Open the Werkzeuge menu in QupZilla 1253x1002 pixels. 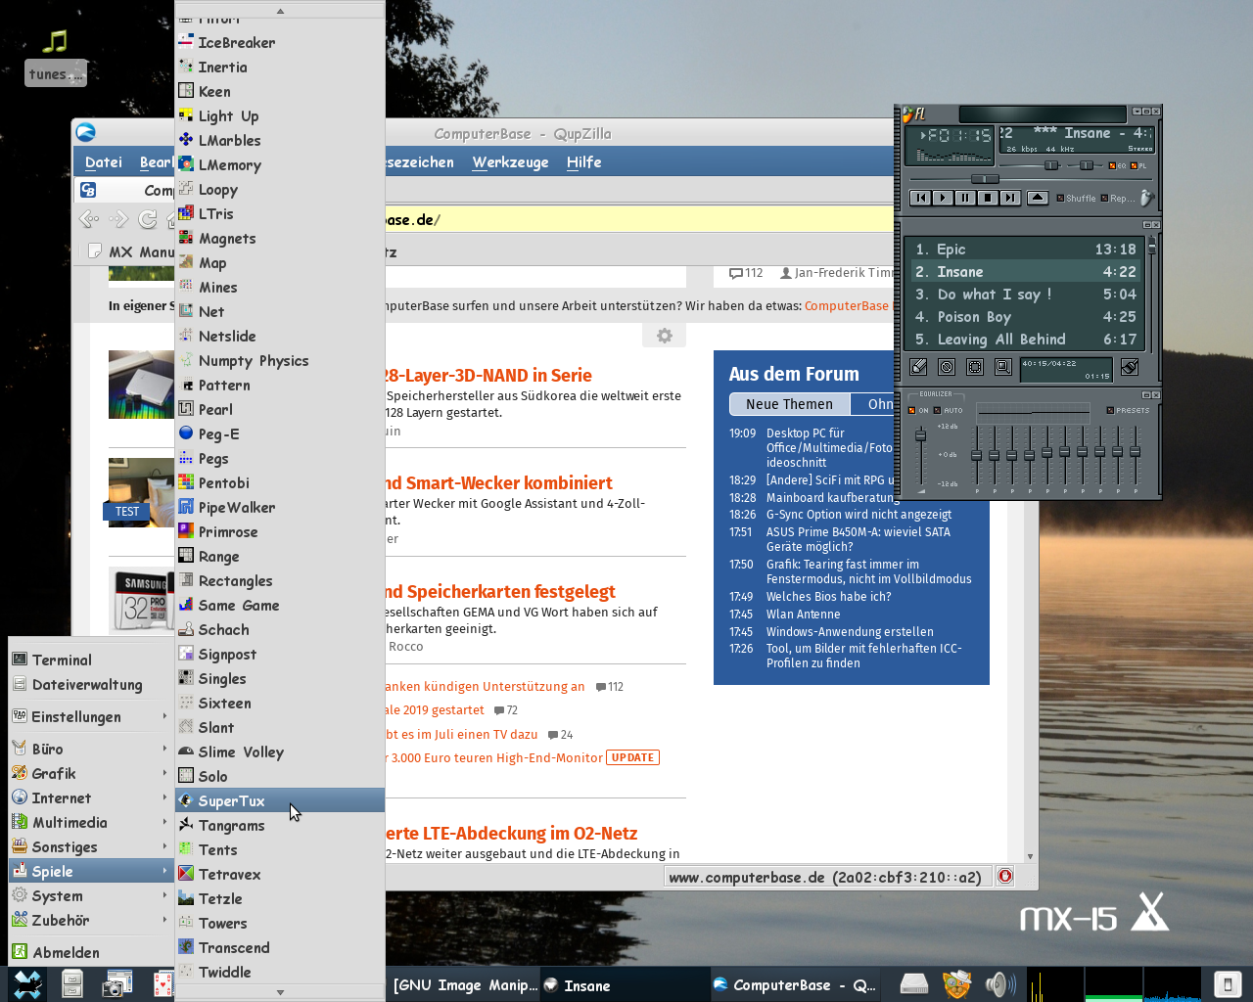pos(510,162)
